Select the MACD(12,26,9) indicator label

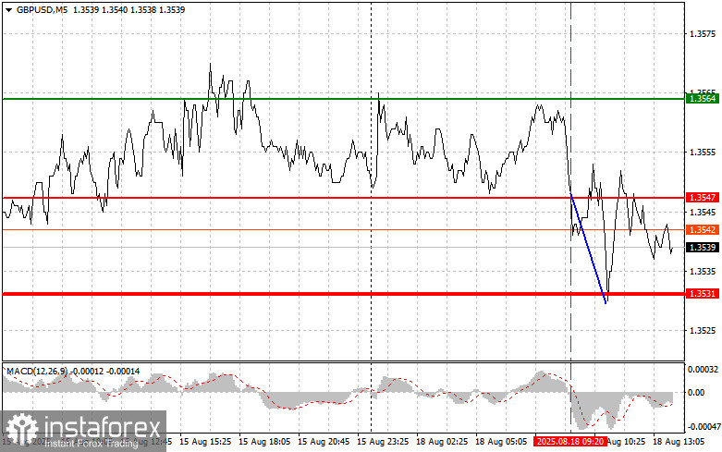pyautogui.click(x=37, y=372)
